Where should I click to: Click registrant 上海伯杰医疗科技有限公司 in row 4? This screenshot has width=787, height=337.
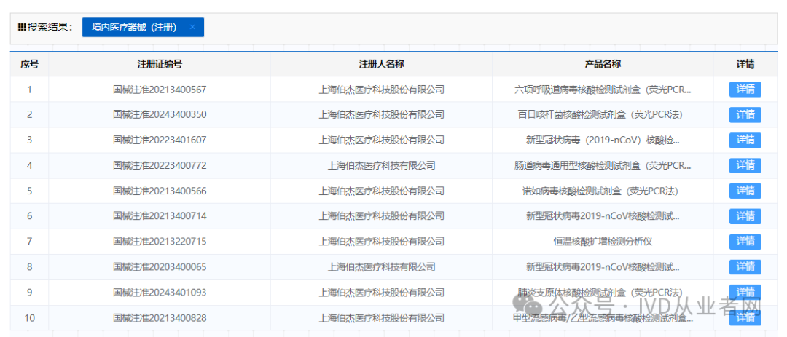[x=381, y=165]
